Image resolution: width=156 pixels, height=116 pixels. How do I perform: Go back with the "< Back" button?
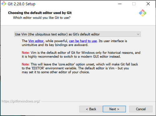tap(91, 109)
